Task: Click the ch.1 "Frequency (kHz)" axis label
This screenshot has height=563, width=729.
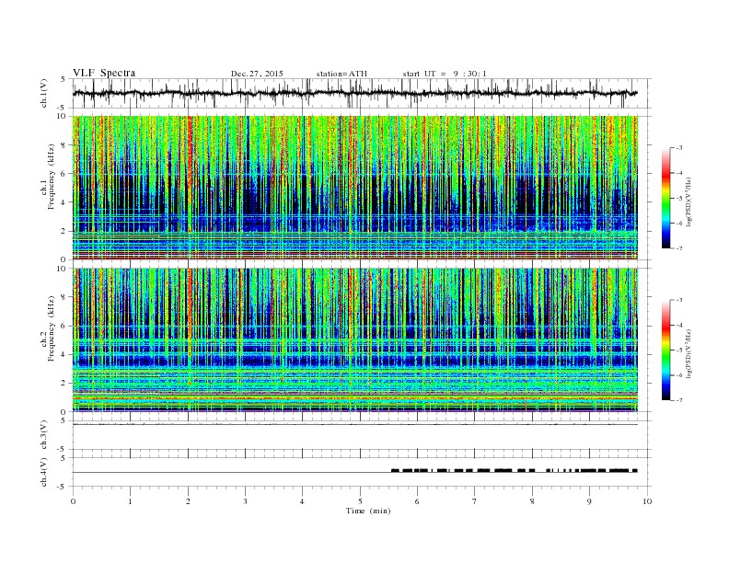Action: click(52, 177)
